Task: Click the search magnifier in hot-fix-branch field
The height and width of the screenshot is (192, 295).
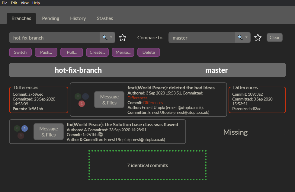Action: pyautogui.click(x=105, y=37)
